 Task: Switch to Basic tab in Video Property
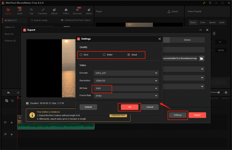point(193,22)
